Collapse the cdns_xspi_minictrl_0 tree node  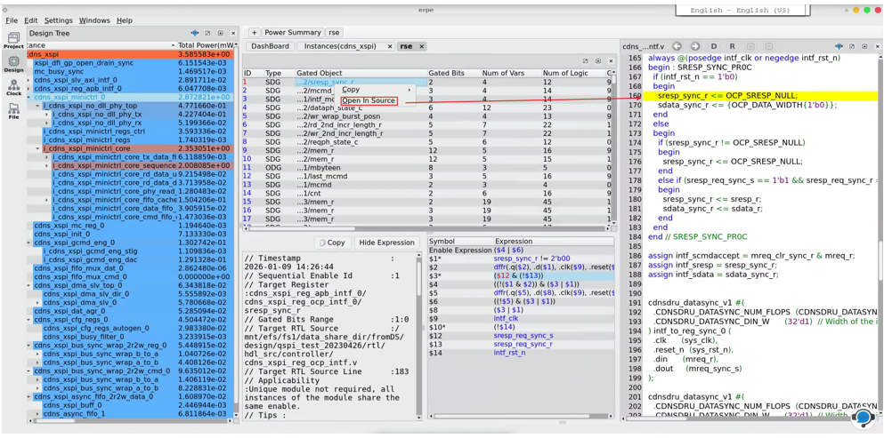point(28,97)
